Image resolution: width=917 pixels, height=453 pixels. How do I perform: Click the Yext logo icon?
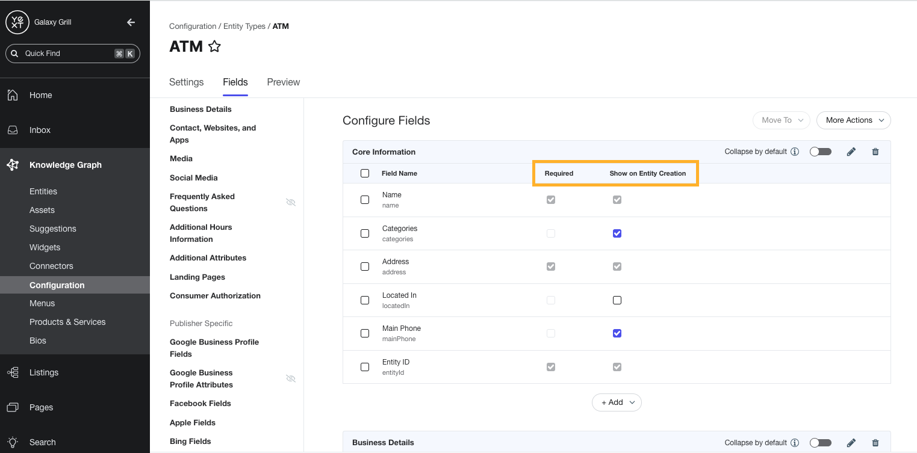17,22
